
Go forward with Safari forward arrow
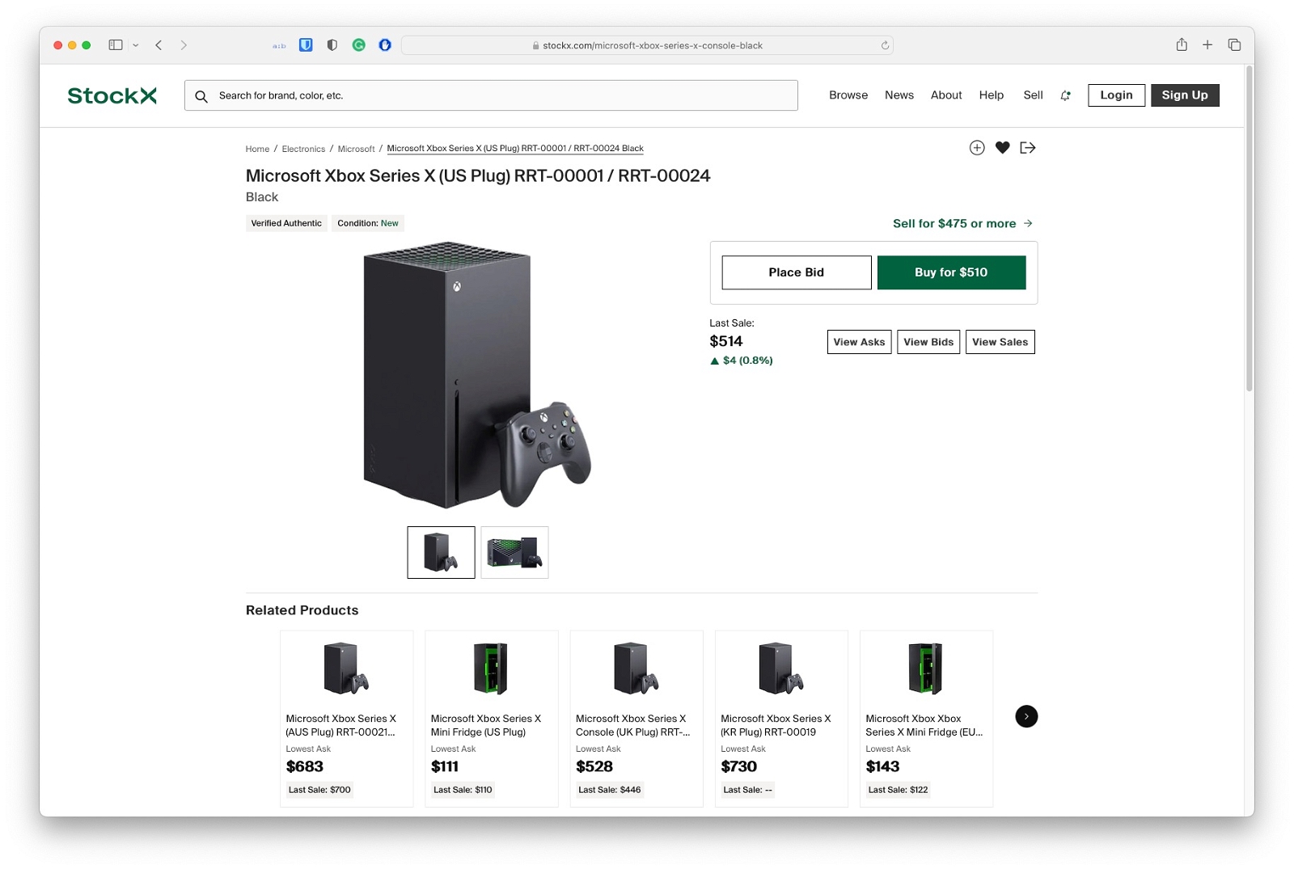tap(184, 45)
